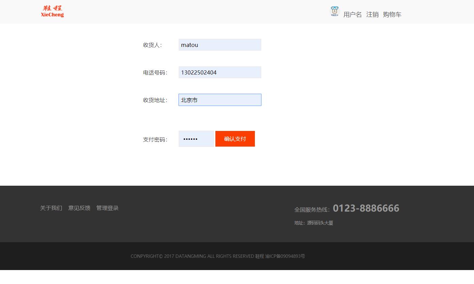Click the 用户名 username link
This screenshot has height=284, width=474.
(353, 15)
